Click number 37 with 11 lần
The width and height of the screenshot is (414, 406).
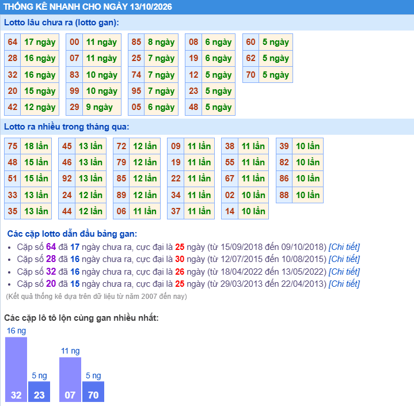[x=176, y=211]
